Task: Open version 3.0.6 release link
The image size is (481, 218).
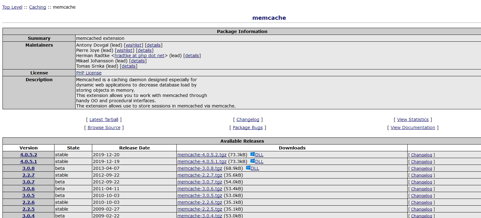Action: pos(28,189)
